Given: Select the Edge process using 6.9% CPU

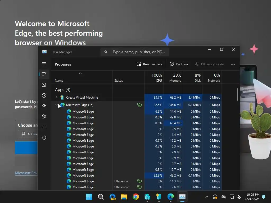Looking at the screenshot, I should pos(136,112).
